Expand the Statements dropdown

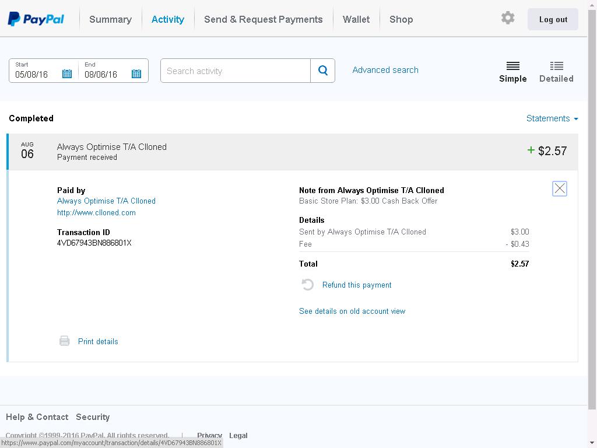(552, 118)
